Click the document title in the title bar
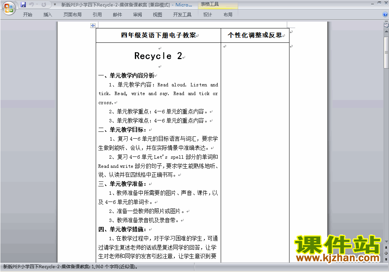 (127, 5)
